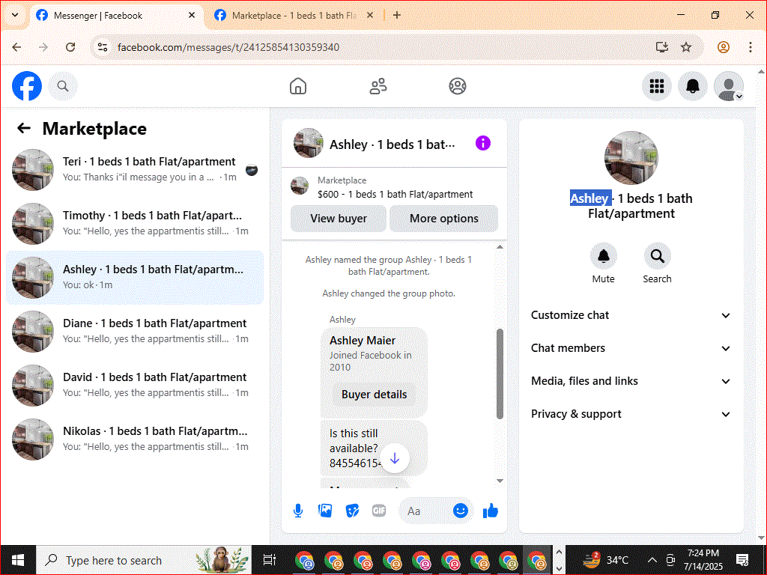Go back in browser history
Image resolution: width=767 pixels, height=575 pixels.
(16, 47)
